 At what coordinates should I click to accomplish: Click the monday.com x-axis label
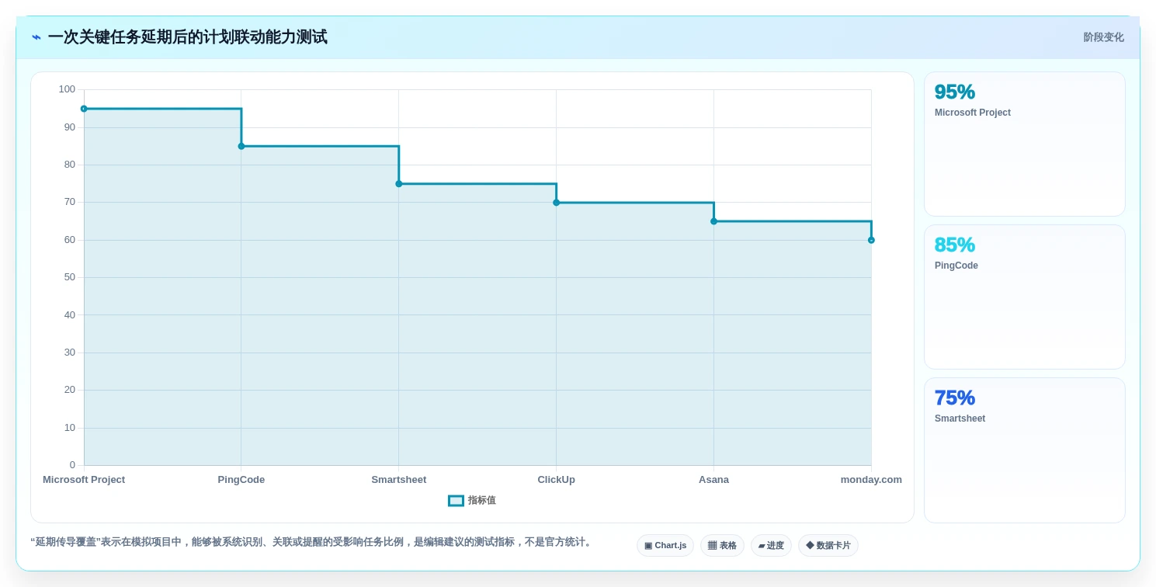pos(871,480)
